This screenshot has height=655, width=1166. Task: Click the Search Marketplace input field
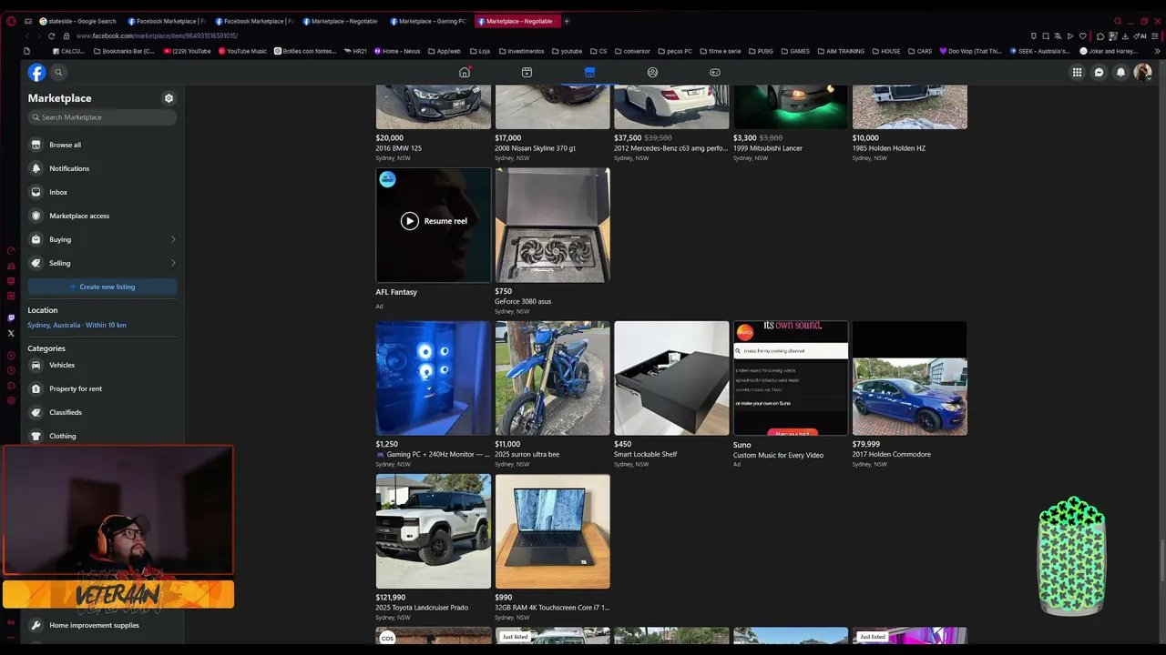coord(102,117)
